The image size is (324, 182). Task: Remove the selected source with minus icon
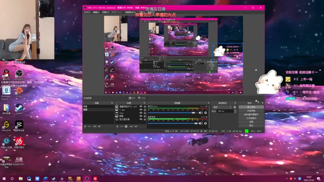tap(122, 126)
